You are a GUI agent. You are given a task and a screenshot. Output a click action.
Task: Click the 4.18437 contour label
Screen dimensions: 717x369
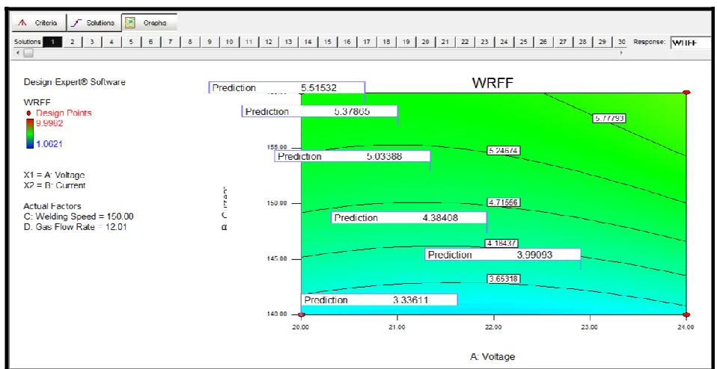(502, 244)
